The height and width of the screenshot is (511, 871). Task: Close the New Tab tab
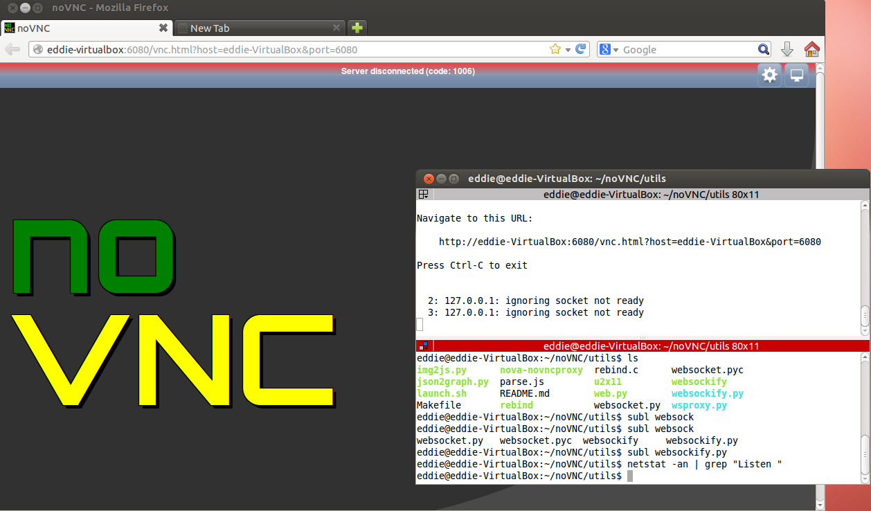336,28
